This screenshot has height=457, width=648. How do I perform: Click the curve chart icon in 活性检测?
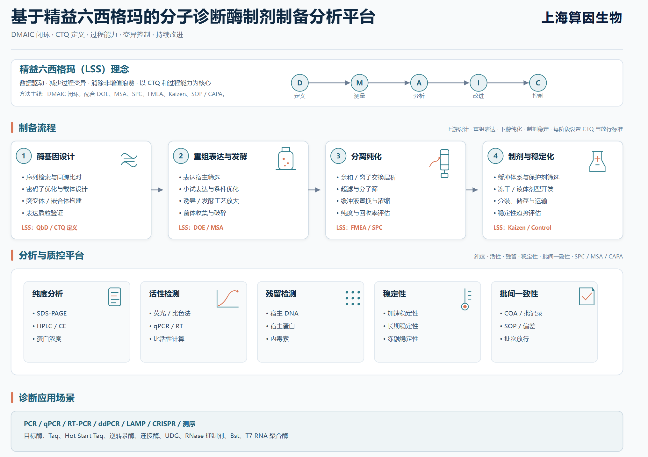coord(228,298)
